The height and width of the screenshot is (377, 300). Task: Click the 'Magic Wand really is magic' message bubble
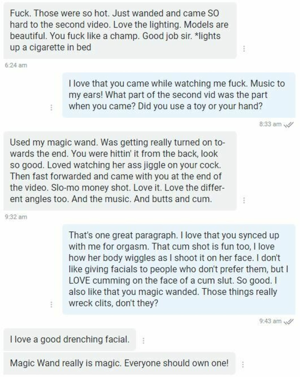[x=119, y=363]
